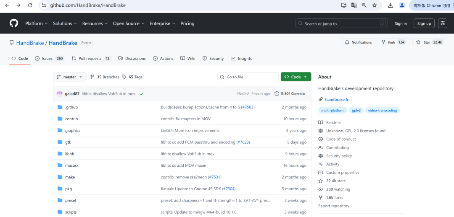Viewport: 454px width, 217px height.
Task: Open Chrome downloads icon
Action: [391, 5]
